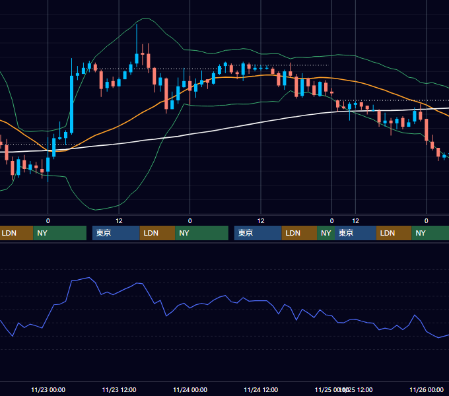The height and width of the screenshot is (396, 449).
Task: Click the 11/24 12:00 date label
Action: point(261,389)
